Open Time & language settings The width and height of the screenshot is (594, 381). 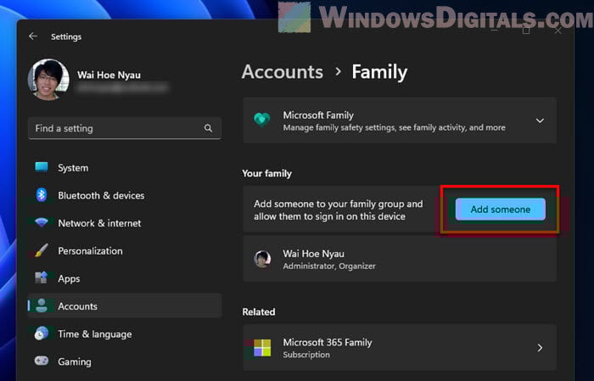tap(124, 333)
